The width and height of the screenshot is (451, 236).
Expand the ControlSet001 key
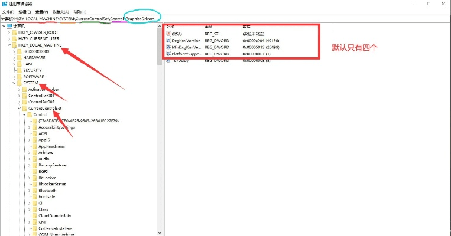pos(19,96)
